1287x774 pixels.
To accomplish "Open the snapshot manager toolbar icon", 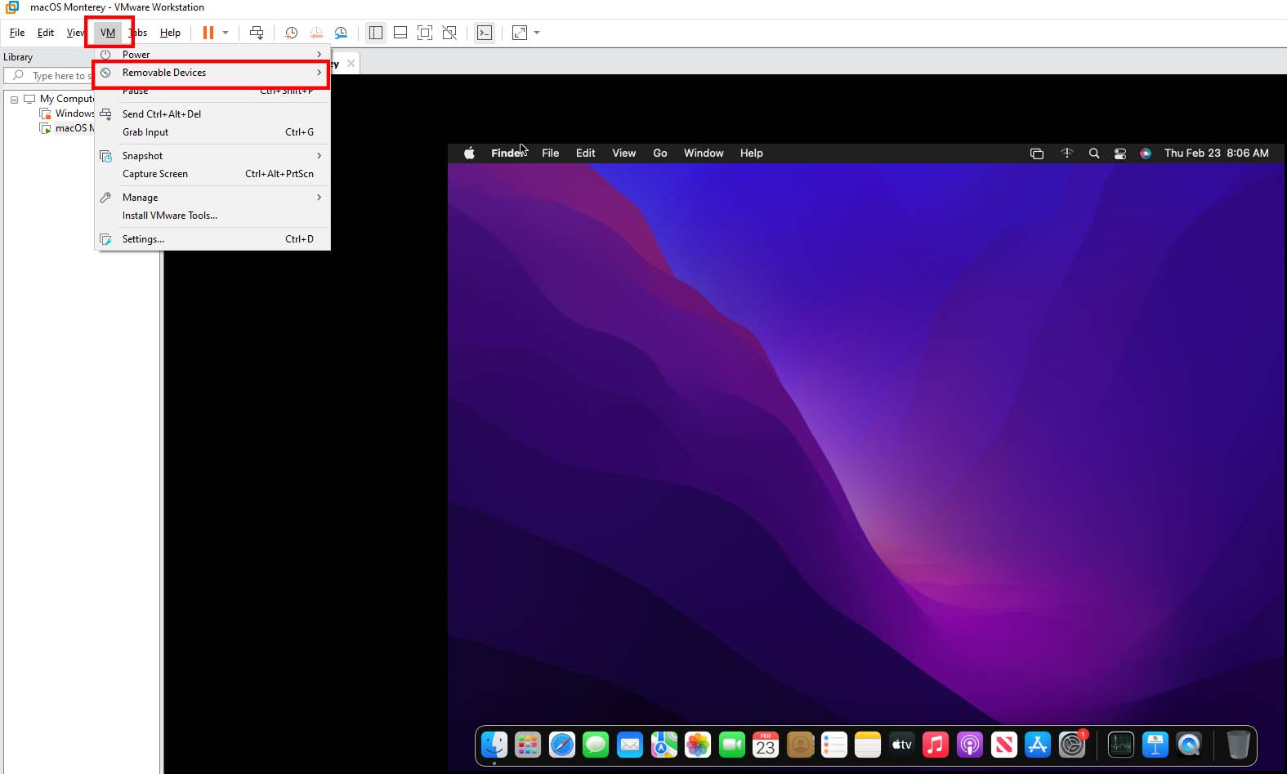I will 341,33.
